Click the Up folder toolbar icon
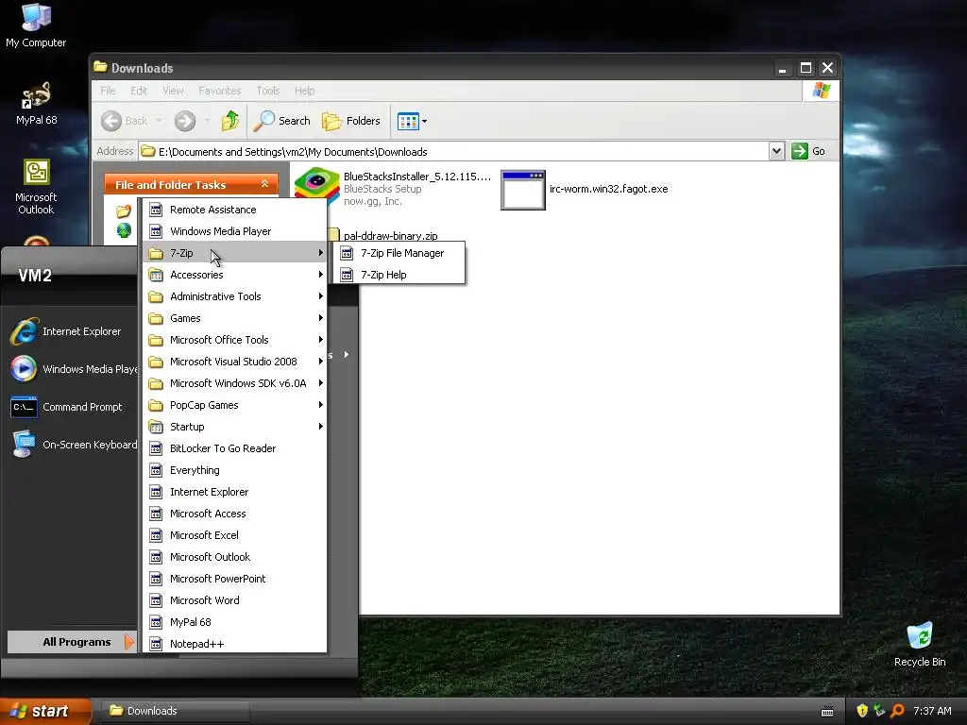This screenshot has height=725, width=967. pos(230,121)
